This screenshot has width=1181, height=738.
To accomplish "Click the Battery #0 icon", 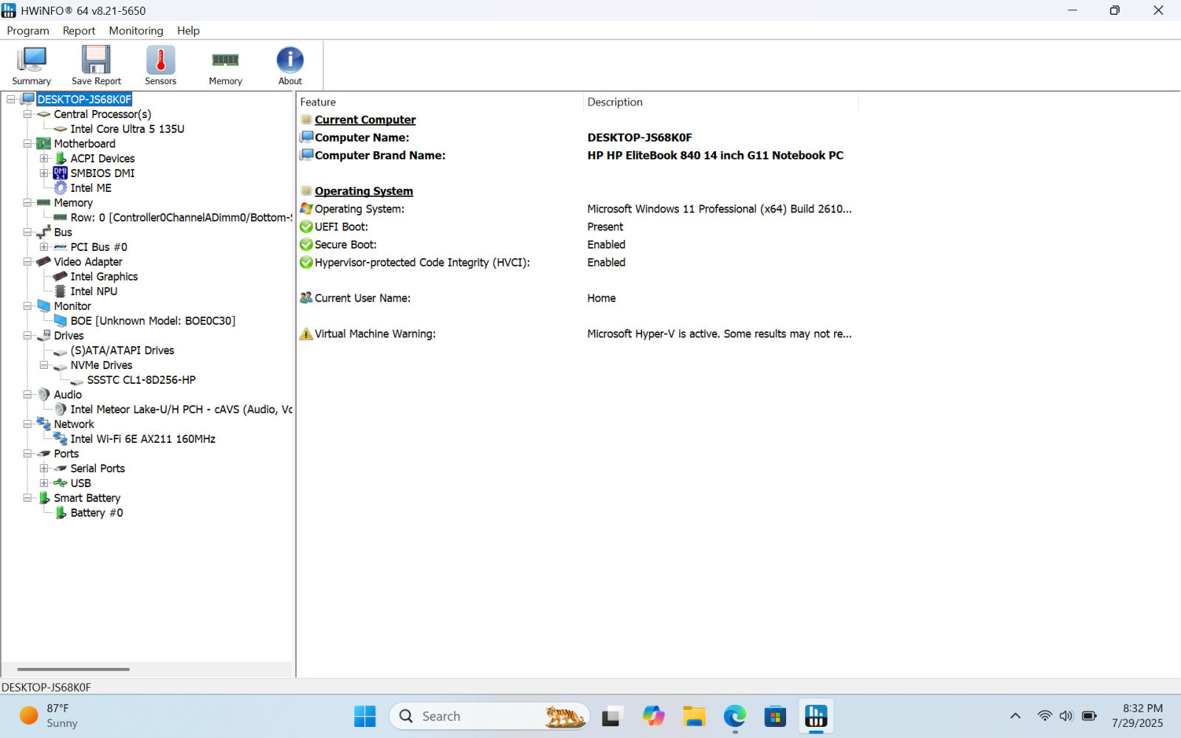I will pos(61,513).
